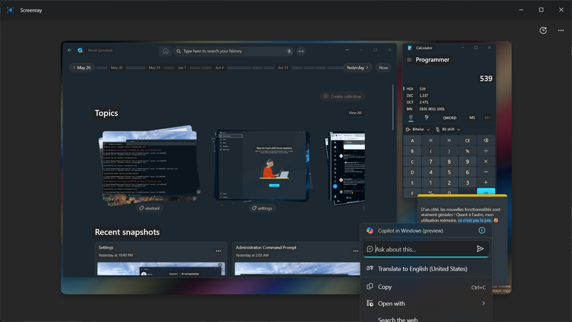The width and height of the screenshot is (572, 322).
Task: Open the bit toggling keypad in Calculator
Action: tap(426, 118)
